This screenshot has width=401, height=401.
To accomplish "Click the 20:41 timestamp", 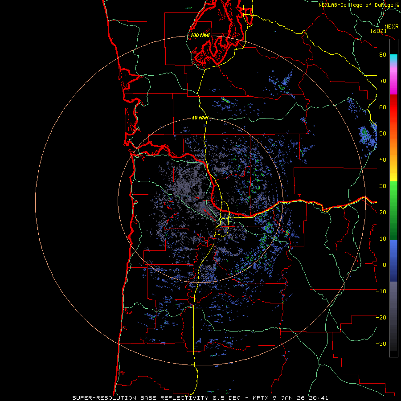I will tap(319, 398).
